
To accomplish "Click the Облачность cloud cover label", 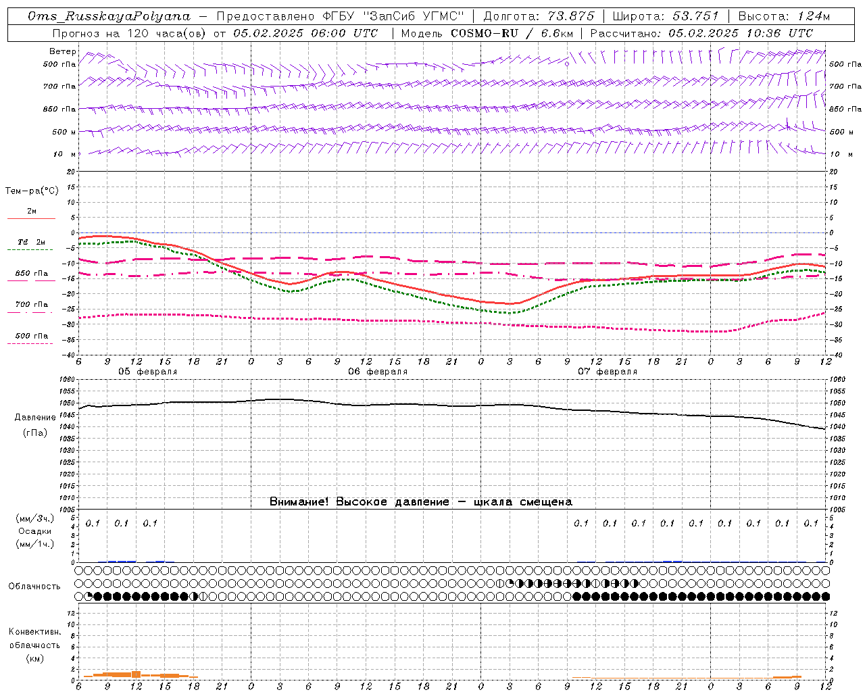I will pos(34,586).
